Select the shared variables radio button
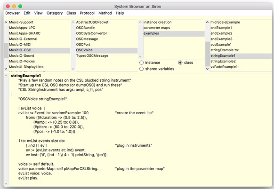274x189 pixels. tap(141, 69)
